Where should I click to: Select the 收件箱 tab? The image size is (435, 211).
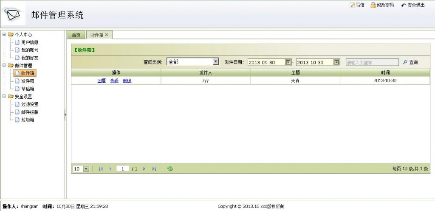click(x=97, y=35)
